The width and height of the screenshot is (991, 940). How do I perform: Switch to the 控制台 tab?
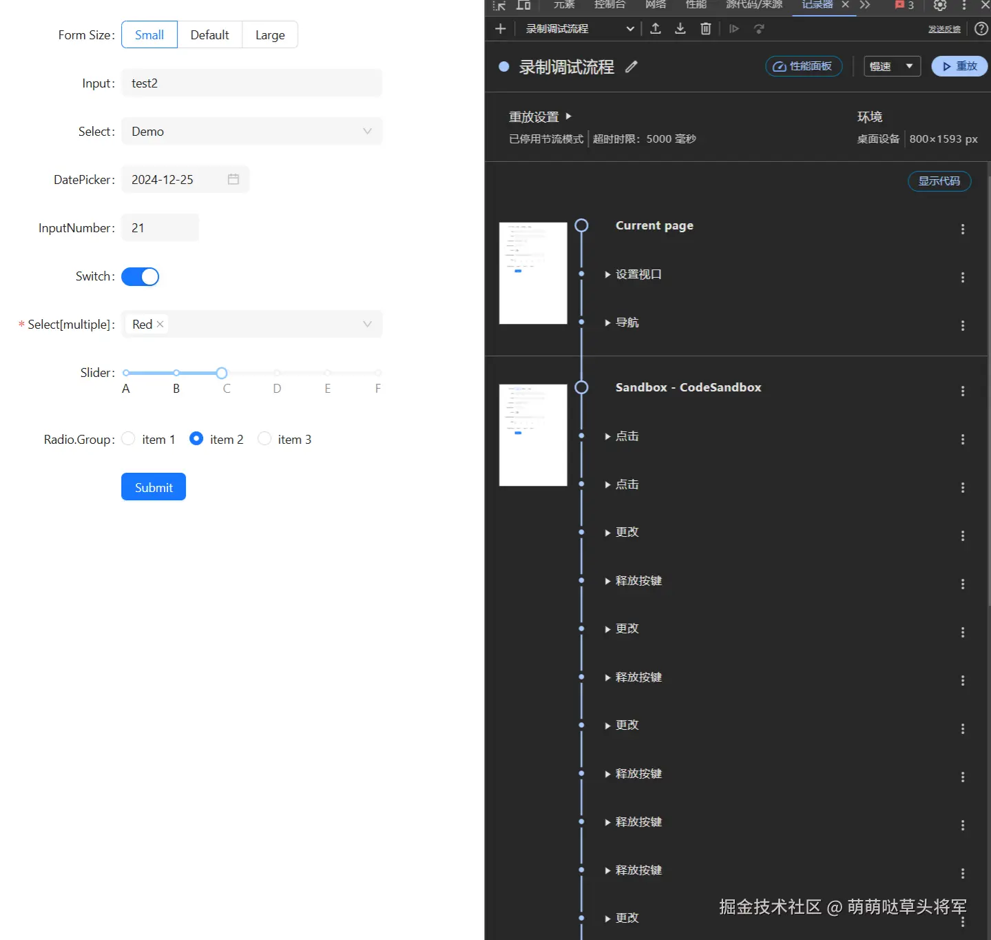[x=610, y=5]
